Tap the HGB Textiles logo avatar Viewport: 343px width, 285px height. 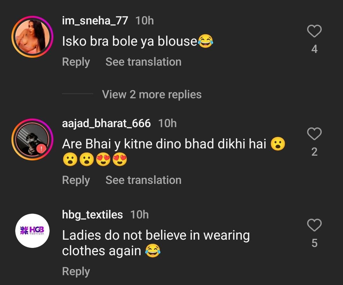32,230
